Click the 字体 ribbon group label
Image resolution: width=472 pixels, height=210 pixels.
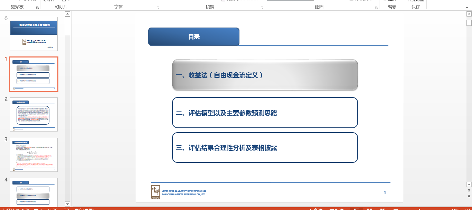pos(119,7)
